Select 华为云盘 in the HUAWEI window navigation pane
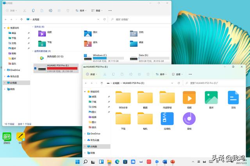 93,140
